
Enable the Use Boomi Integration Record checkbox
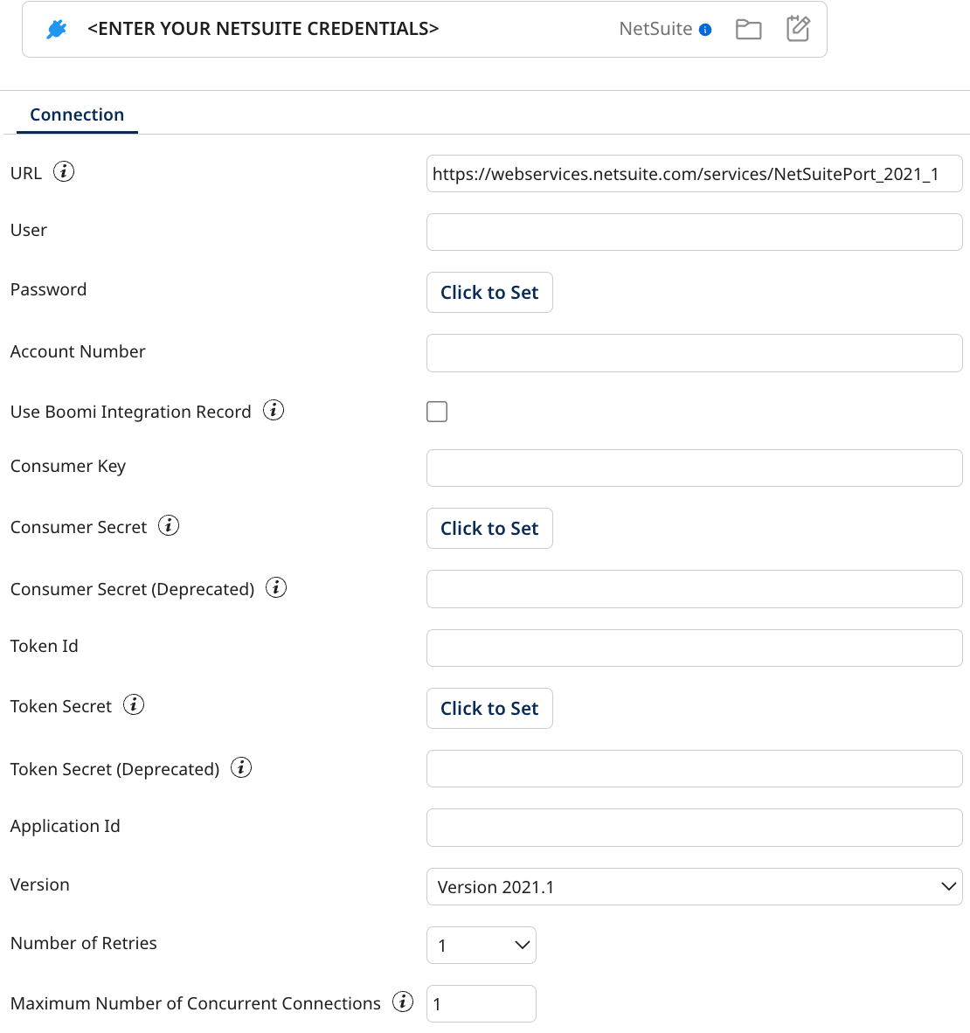[x=436, y=411]
